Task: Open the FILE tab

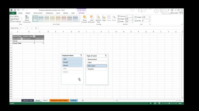Action: (x=13, y=13)
